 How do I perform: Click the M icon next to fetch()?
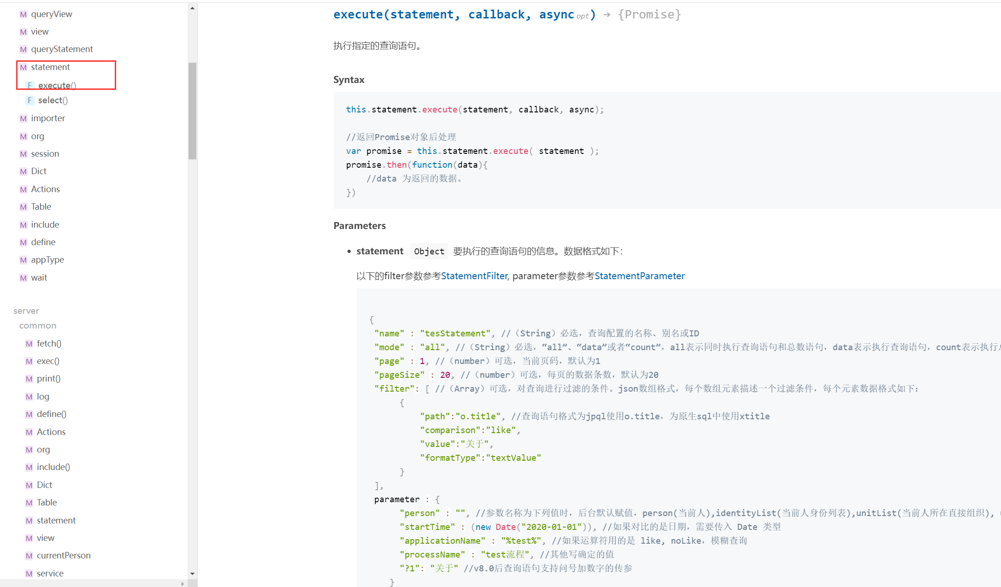(x=29, y=344)
